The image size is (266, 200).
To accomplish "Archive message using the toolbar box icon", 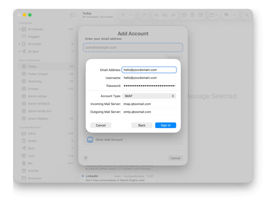I will pyautogui.click(x=184, y=15).
